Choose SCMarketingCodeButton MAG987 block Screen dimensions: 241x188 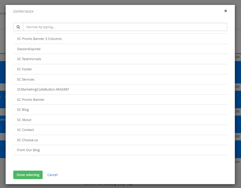click(x=43, y=89)
